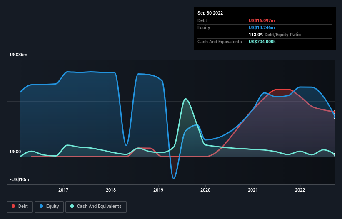The height and width of the screenshot is (219, 342).
Task: Select the 2018 x-axis label
Action: pos(111,190)
